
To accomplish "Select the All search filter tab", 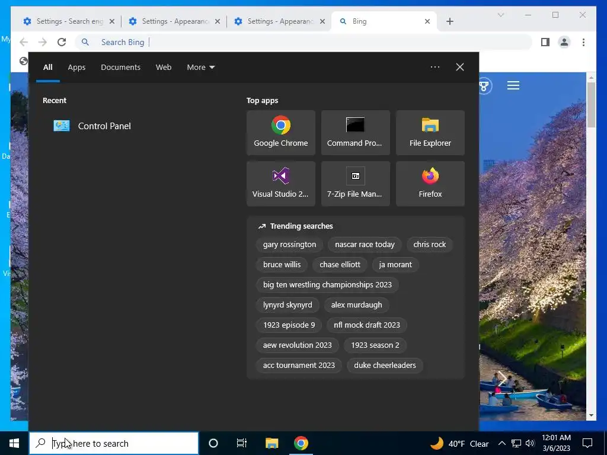I will click(47, 68).
